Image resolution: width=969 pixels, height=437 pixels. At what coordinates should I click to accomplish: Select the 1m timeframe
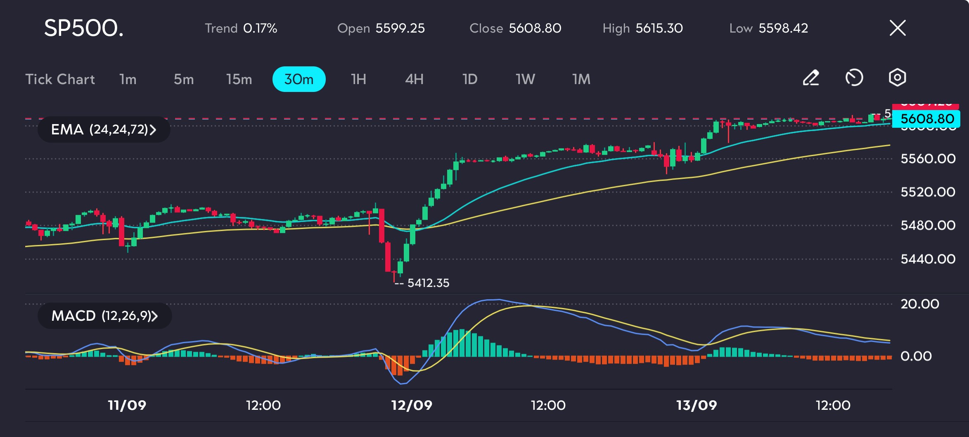point(128,79)
